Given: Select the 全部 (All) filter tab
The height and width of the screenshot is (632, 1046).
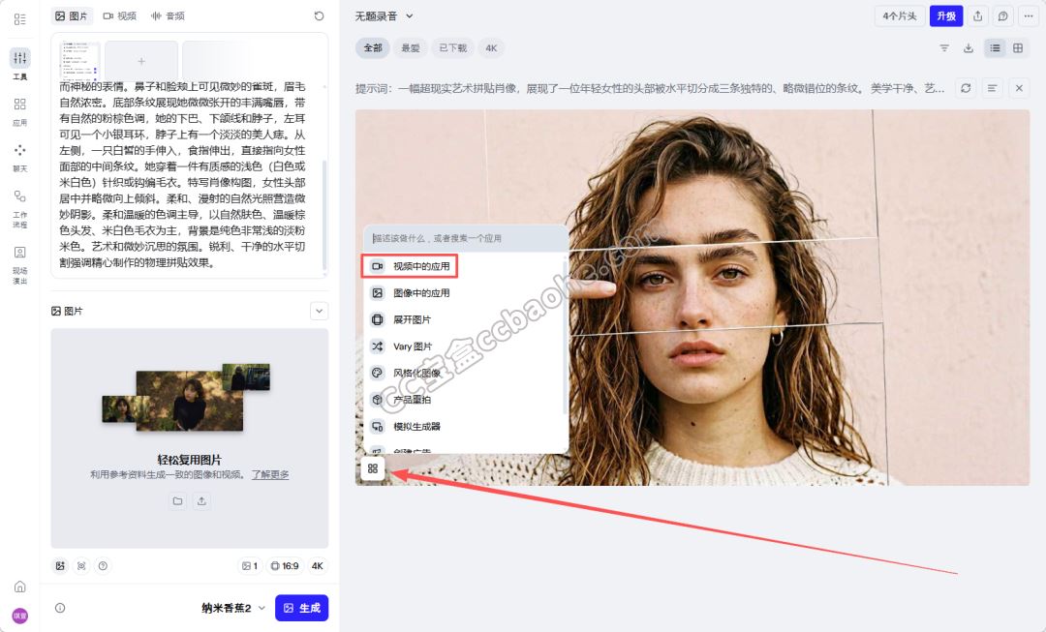Looking at the screenshot, I should tap(373, 48).
